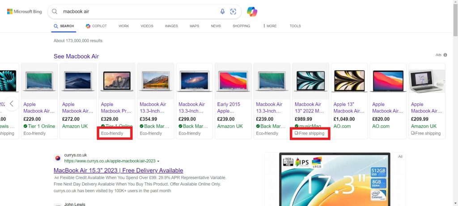The width and height of the screenshot is (458, 206).
Task: Click Free shipping label on £209.99 listing
Action: click(426, 133)
